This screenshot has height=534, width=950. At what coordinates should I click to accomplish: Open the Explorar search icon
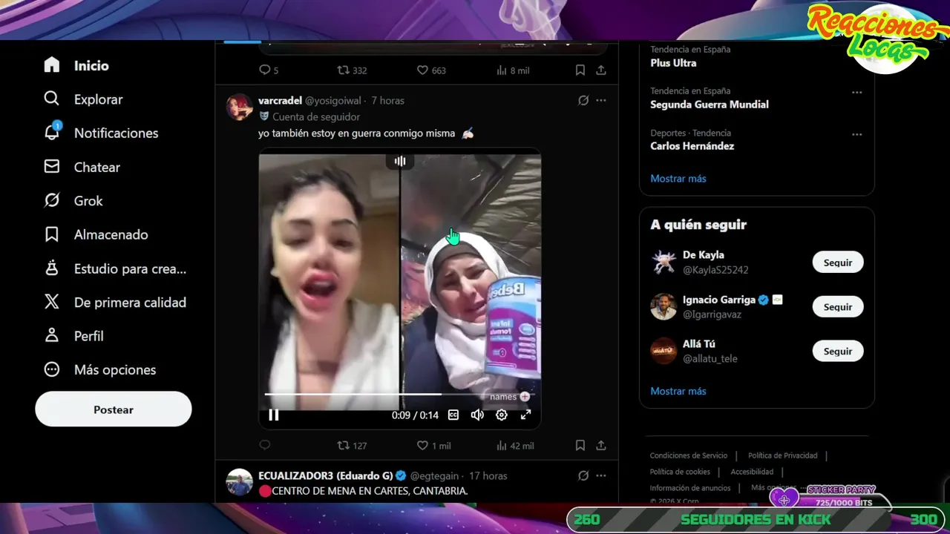click(x=51, y=99)
